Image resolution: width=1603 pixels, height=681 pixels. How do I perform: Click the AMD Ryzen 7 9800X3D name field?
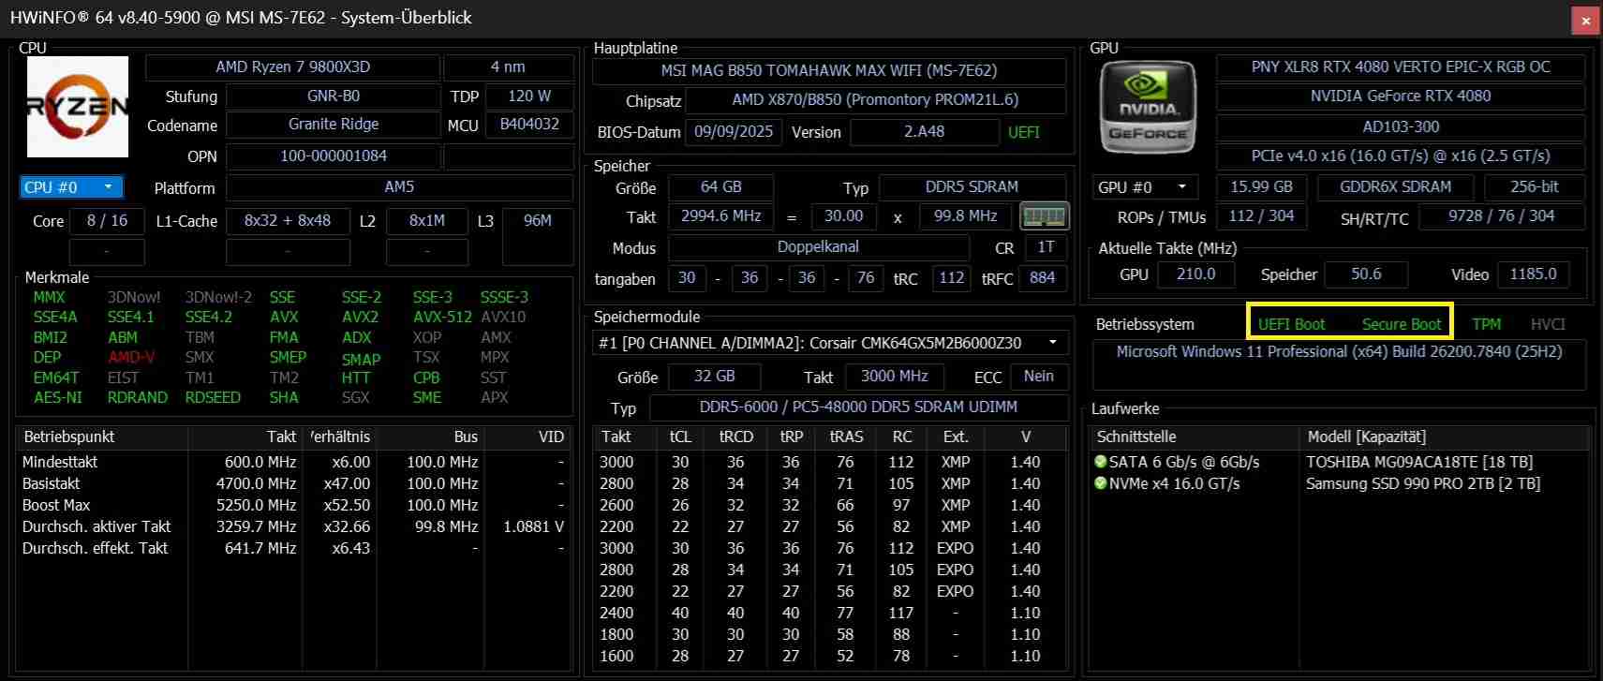click(x=292, y=67)
